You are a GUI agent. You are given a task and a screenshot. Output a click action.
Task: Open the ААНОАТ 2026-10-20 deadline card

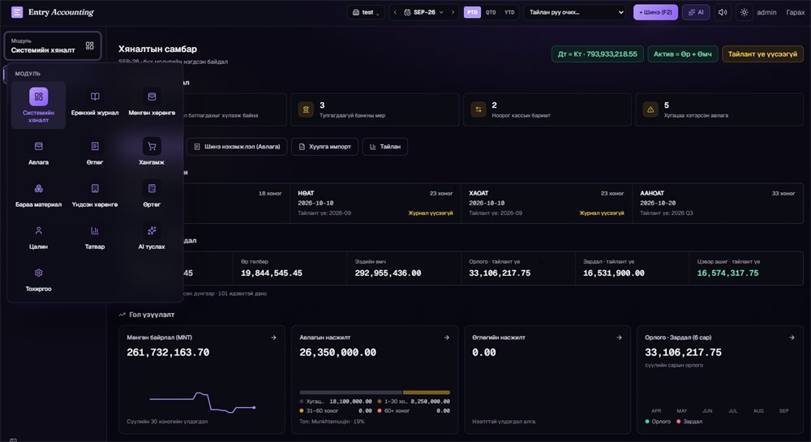pyautogui.click(x=718, y=204)
